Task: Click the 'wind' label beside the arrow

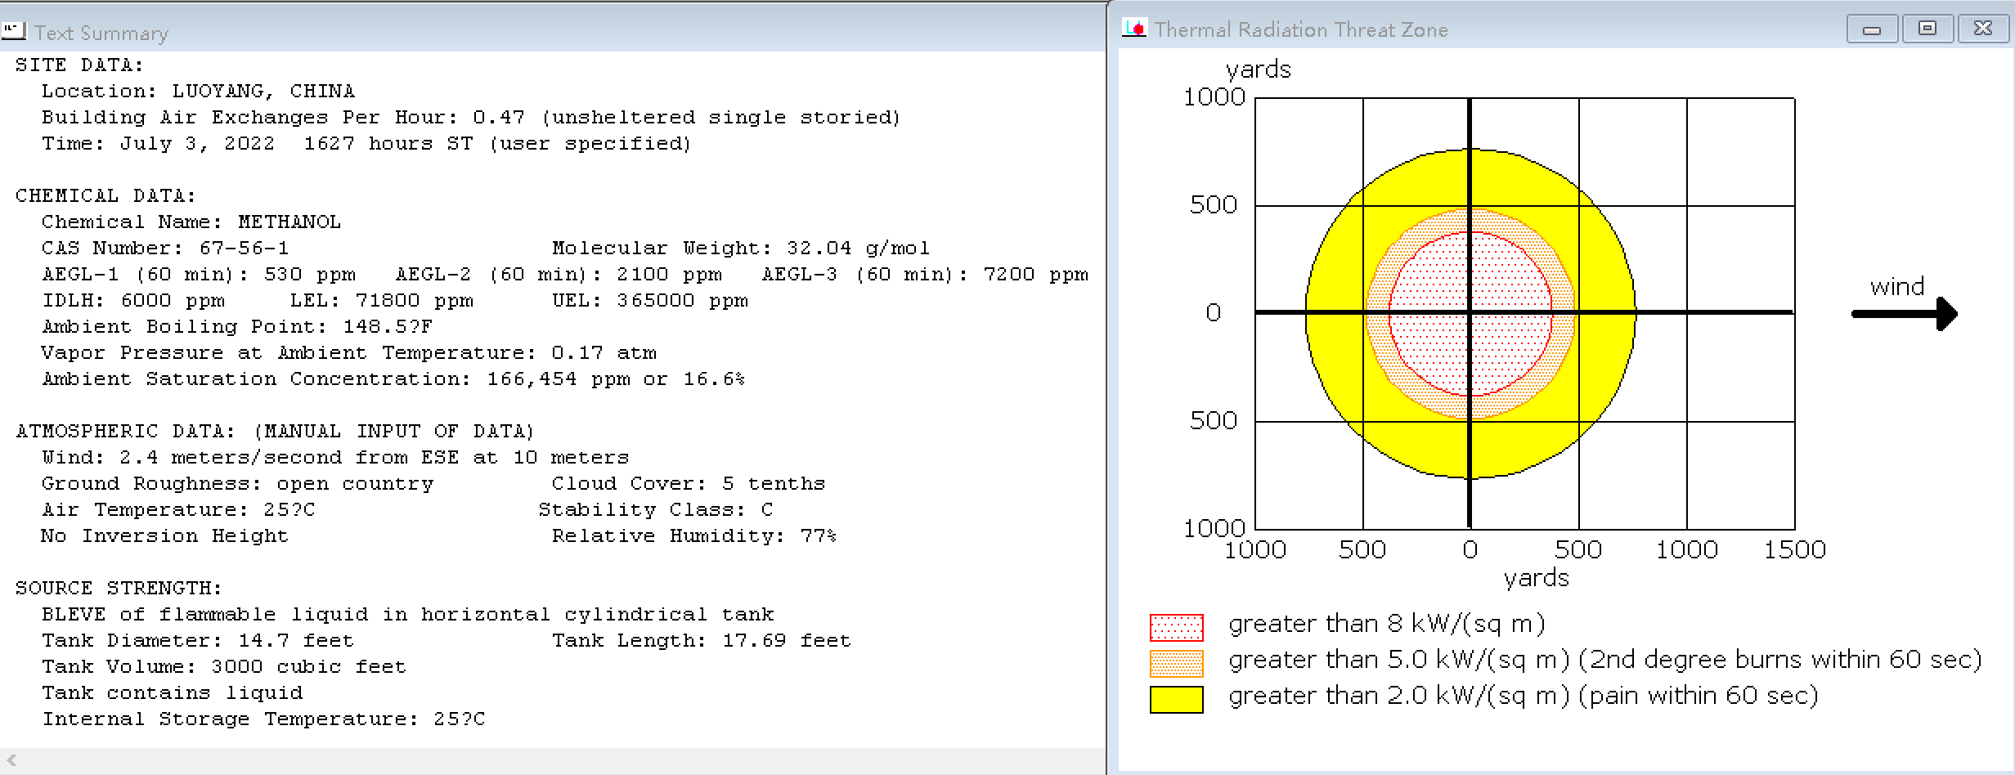Action: click(x=1897, y=286)
